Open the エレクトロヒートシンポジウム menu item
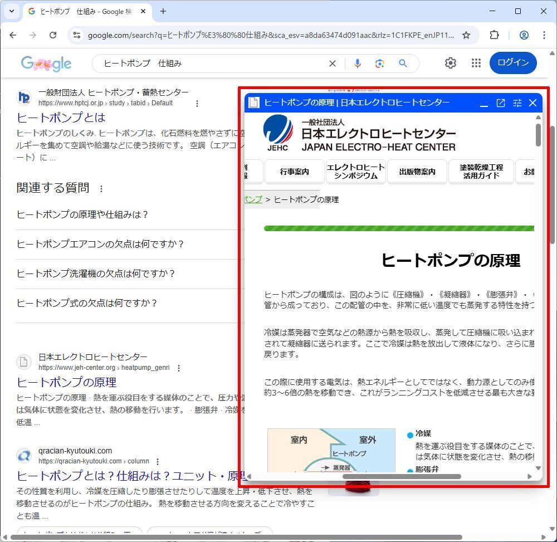 [x=355, y=172]
